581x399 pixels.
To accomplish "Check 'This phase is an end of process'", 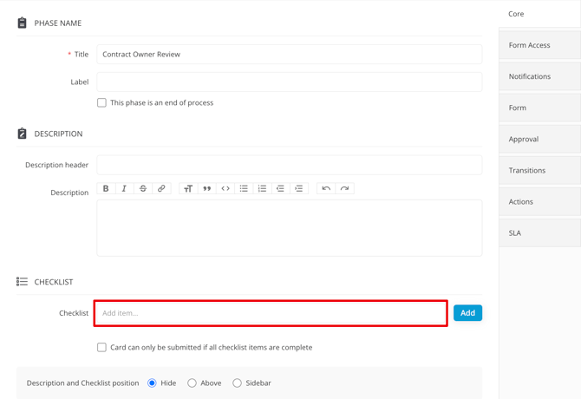I will coord(101,102).
